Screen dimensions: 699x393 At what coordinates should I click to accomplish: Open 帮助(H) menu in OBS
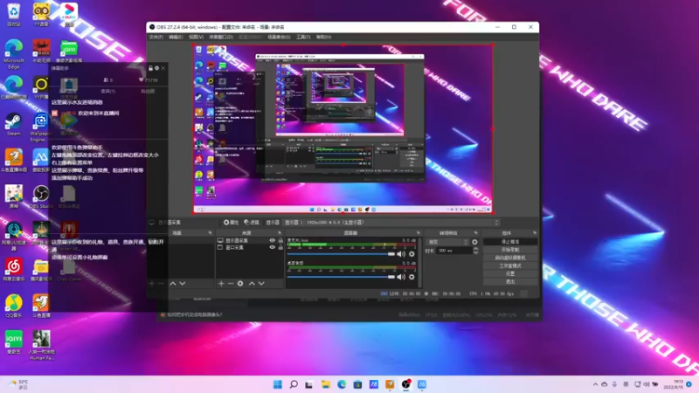(x=323, y=37)
